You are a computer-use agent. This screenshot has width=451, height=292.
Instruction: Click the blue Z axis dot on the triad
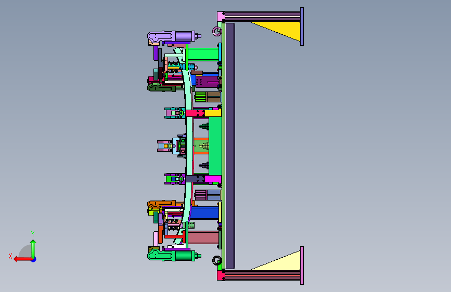[x=34, y=259]
